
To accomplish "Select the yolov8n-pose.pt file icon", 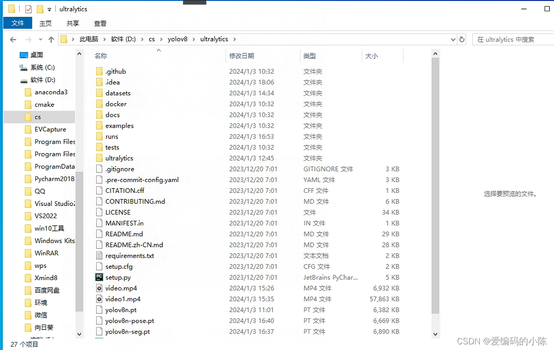I will 99,320.
